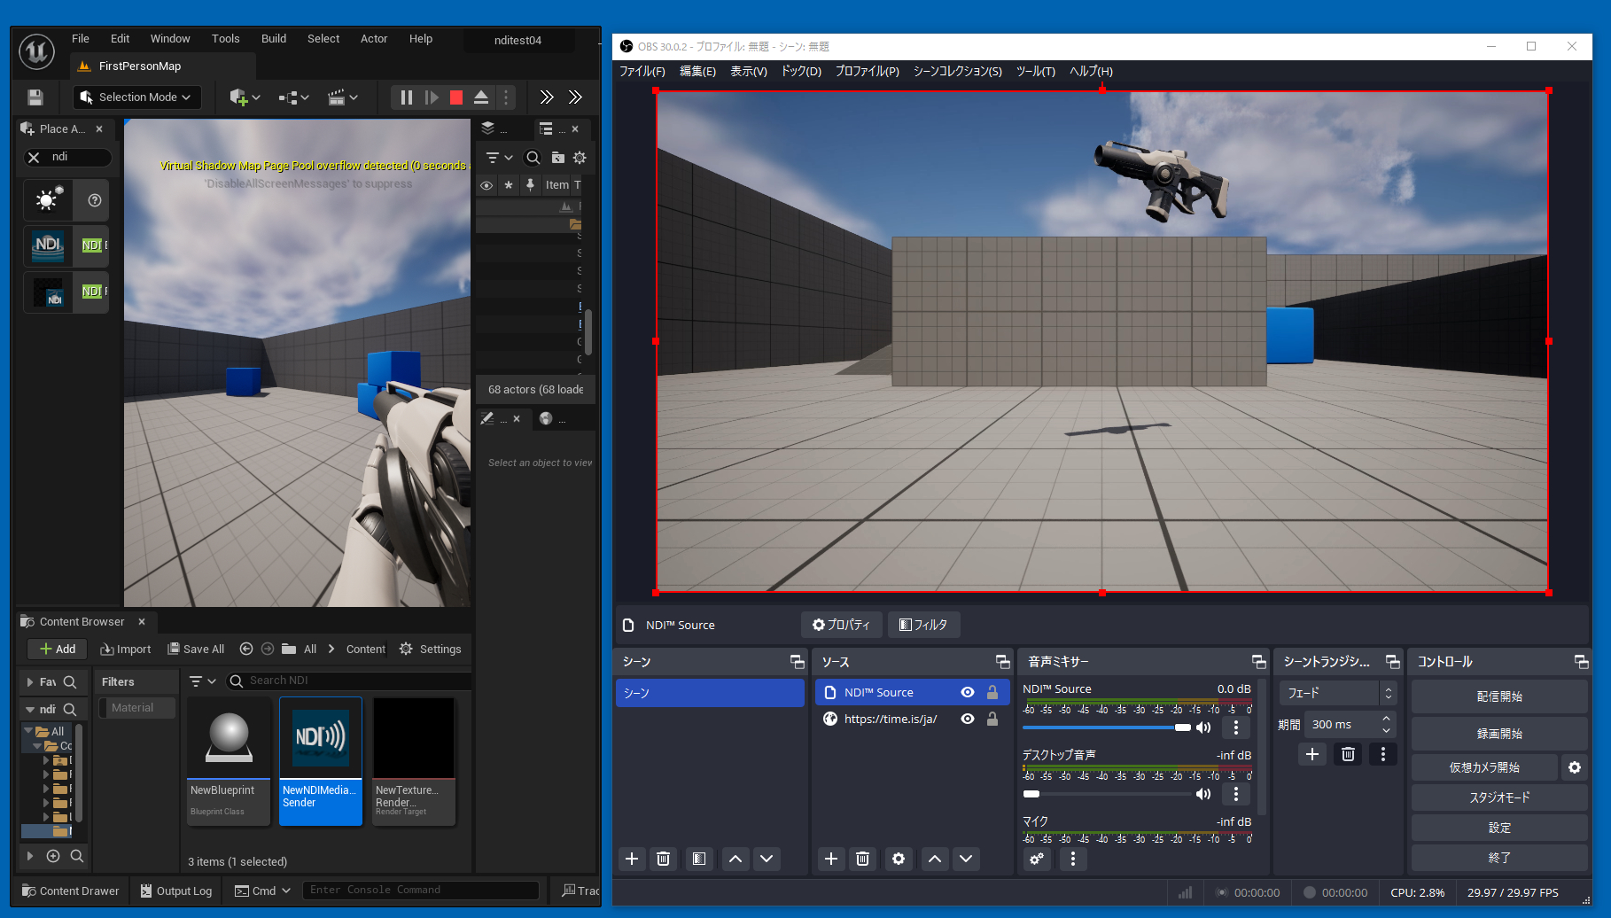Open virtual camera settings gear
The image size is (1611, 918).
point(1575,767)
